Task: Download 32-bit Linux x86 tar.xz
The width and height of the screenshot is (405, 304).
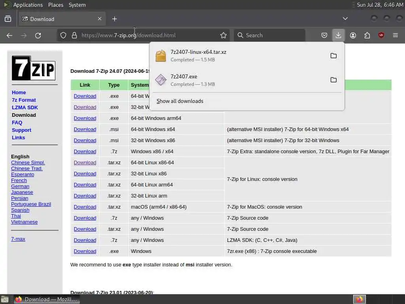Action: [x=85, y=174]
